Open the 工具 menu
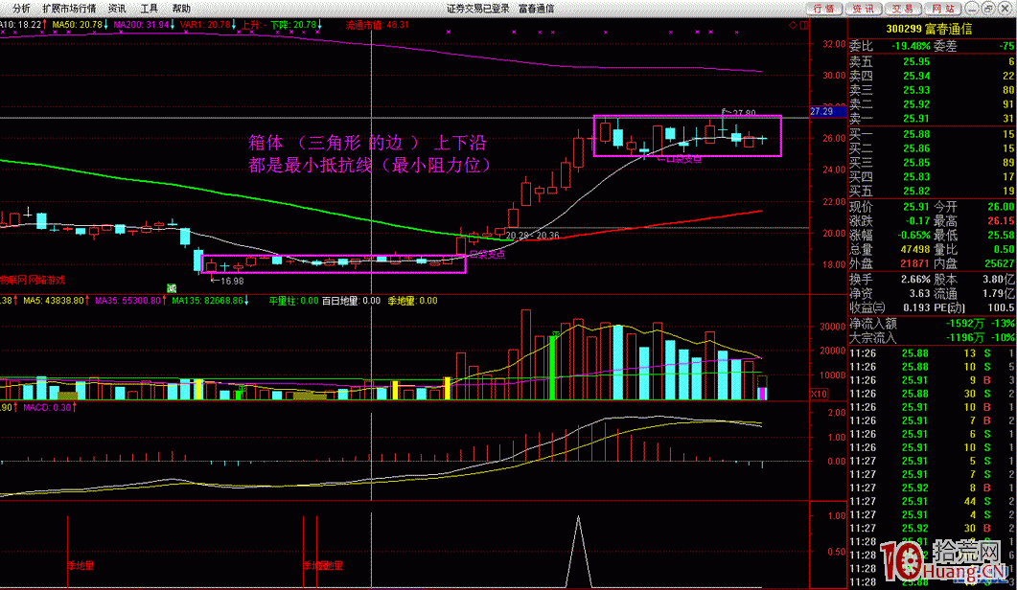The image size is (1017, 590). coord(150,9)
